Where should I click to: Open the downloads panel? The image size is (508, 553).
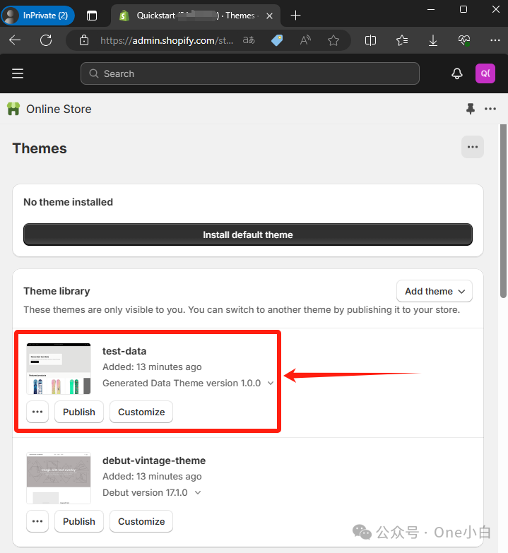click(433, 40)
